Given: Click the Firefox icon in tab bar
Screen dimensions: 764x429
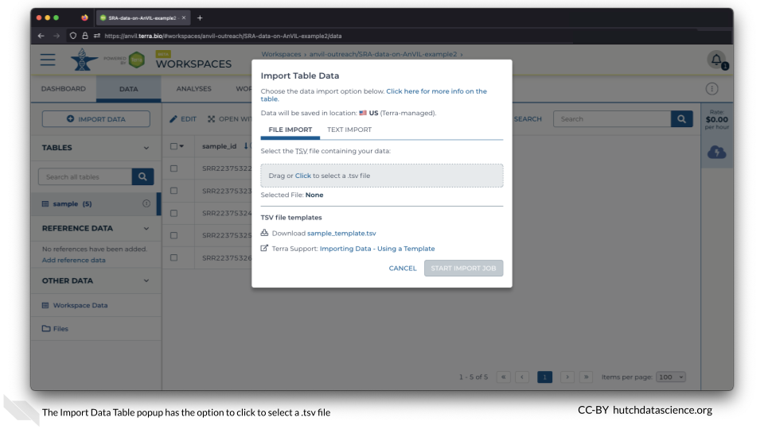Looking at the screenshot, I should [x=85, y=17].
